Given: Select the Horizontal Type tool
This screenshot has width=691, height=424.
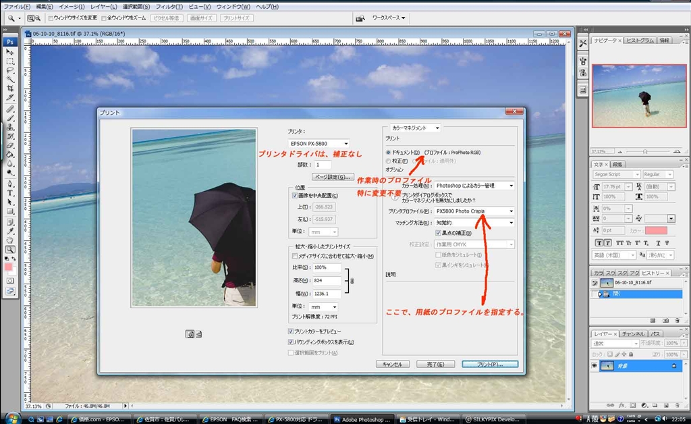Looking at the screenshot, I should click(10, 192).
